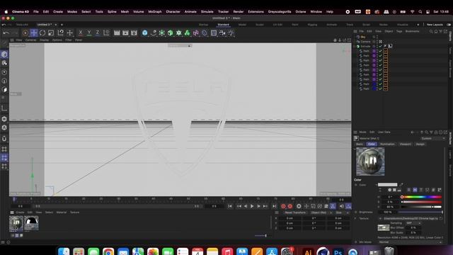Viewport: 453px width, 255px height.
Task: Click the Attributes Manager lock icon
Action: [x=436, y=132]
